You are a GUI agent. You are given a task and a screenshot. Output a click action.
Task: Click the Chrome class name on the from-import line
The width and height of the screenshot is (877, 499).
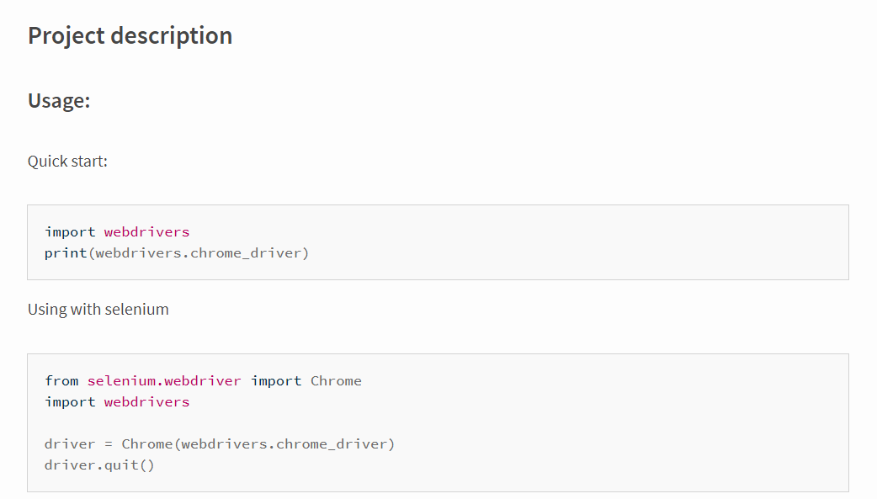coord(336,380)
